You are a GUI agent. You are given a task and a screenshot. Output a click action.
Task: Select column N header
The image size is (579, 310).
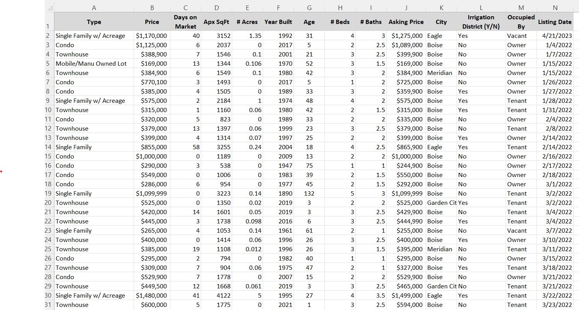555,7
